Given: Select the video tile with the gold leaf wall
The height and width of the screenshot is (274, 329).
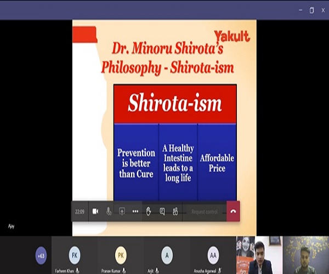Looking at the screenshot, I should [306, 255].
